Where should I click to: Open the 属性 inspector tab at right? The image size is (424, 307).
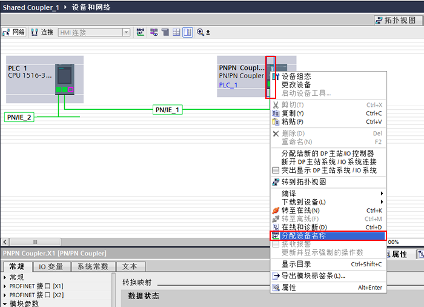tap(397, 254)
